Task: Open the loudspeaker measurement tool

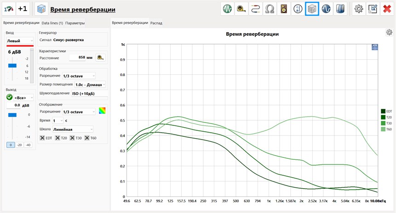Action: pyautogui.click(x=284, y=9)
